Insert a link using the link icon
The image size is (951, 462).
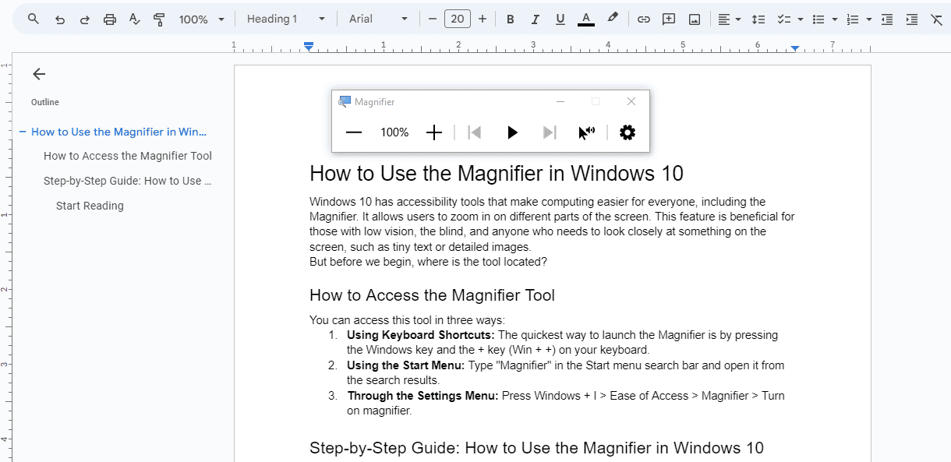[x=643, y=19]
